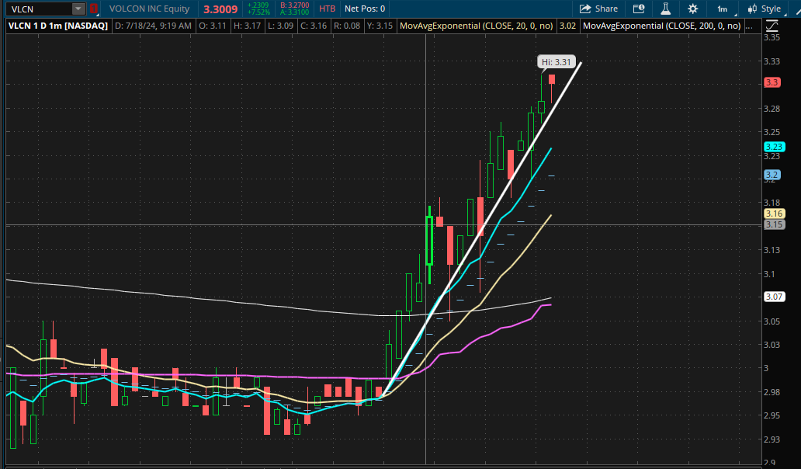This screenshot has height=469, width=801.
Task: Click the H: 3.17 high value
Action: pos(248,26)
